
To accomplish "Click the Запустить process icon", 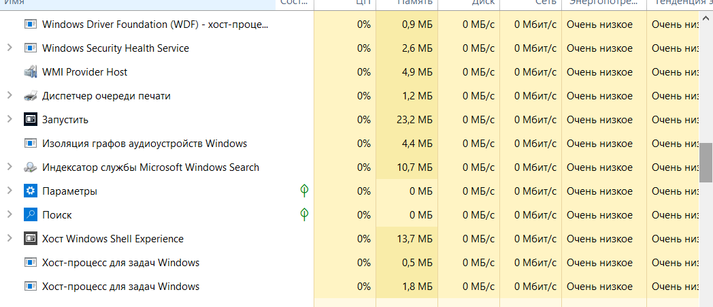I will [30, 120].
